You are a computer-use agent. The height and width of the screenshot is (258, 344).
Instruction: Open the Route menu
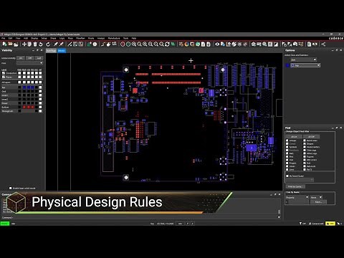pyautogui.click(x=91, y=38)
